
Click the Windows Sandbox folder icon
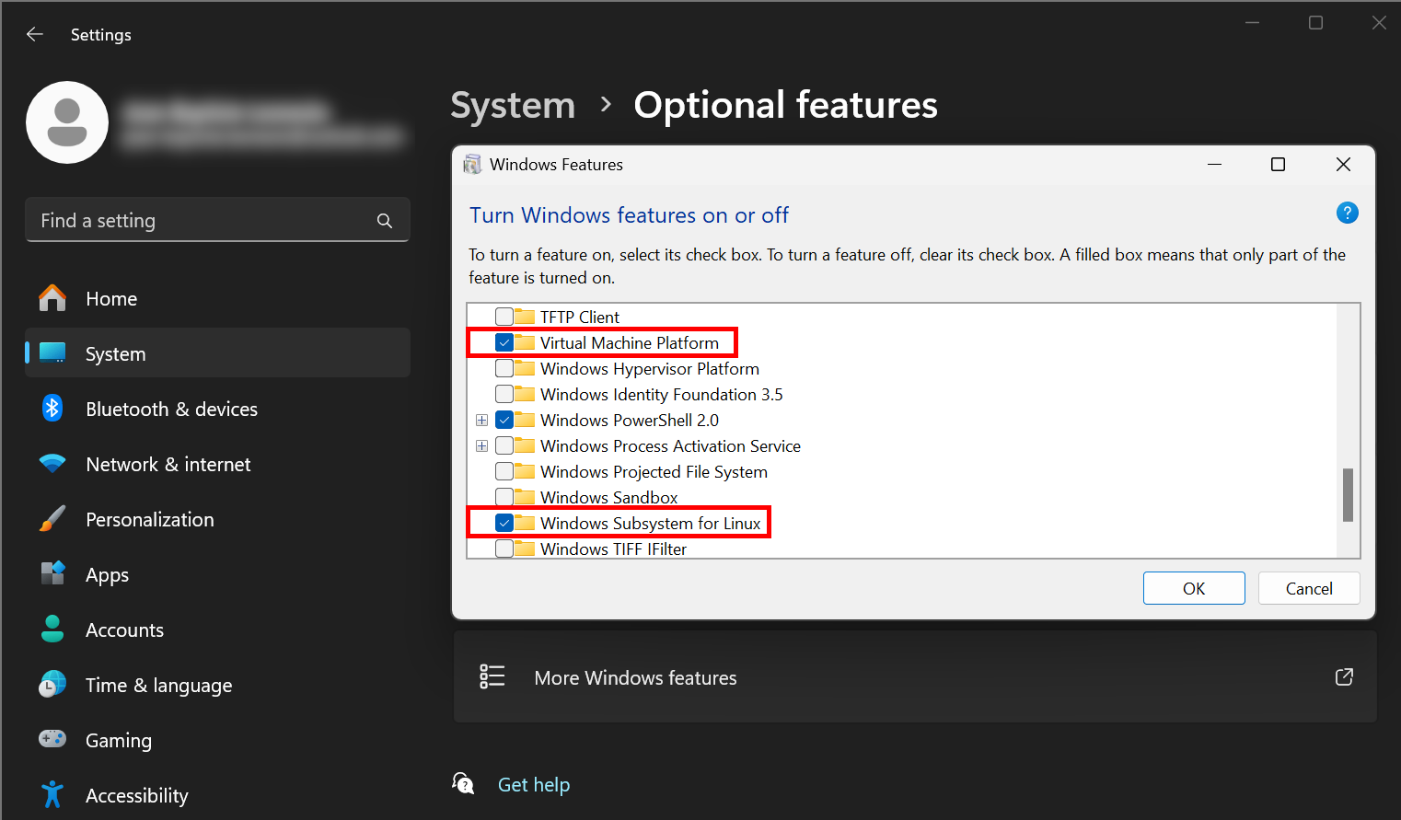tap(525, 497)
